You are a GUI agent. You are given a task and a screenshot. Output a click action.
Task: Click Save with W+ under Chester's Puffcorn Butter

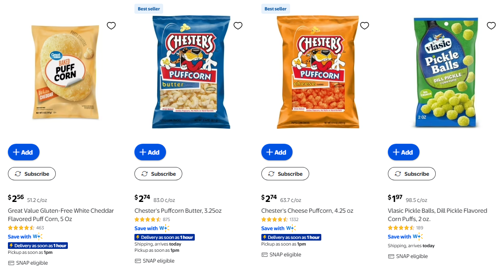point(152,228)
